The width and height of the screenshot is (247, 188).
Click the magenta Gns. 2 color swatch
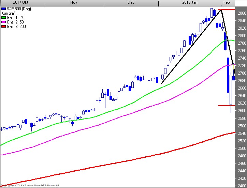coord(4,22)
